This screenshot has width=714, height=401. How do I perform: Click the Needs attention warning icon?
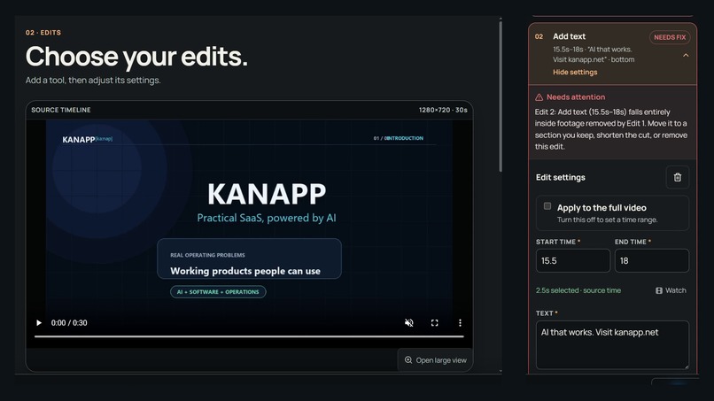[539, 97]
